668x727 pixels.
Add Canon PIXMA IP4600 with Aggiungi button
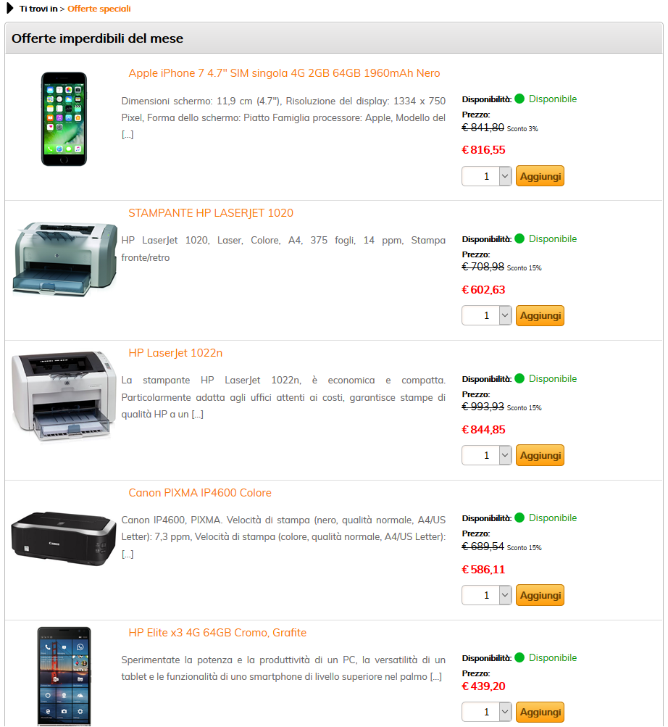(x=540, y=595)
